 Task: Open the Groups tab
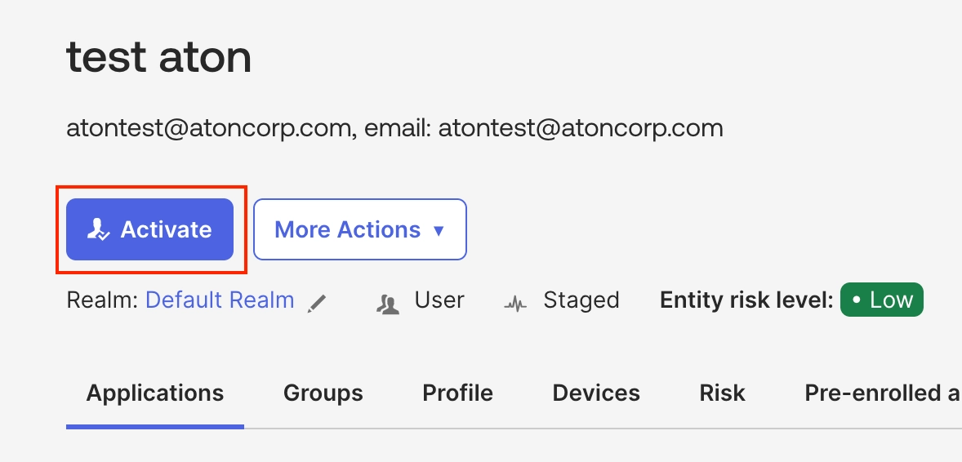323,393
